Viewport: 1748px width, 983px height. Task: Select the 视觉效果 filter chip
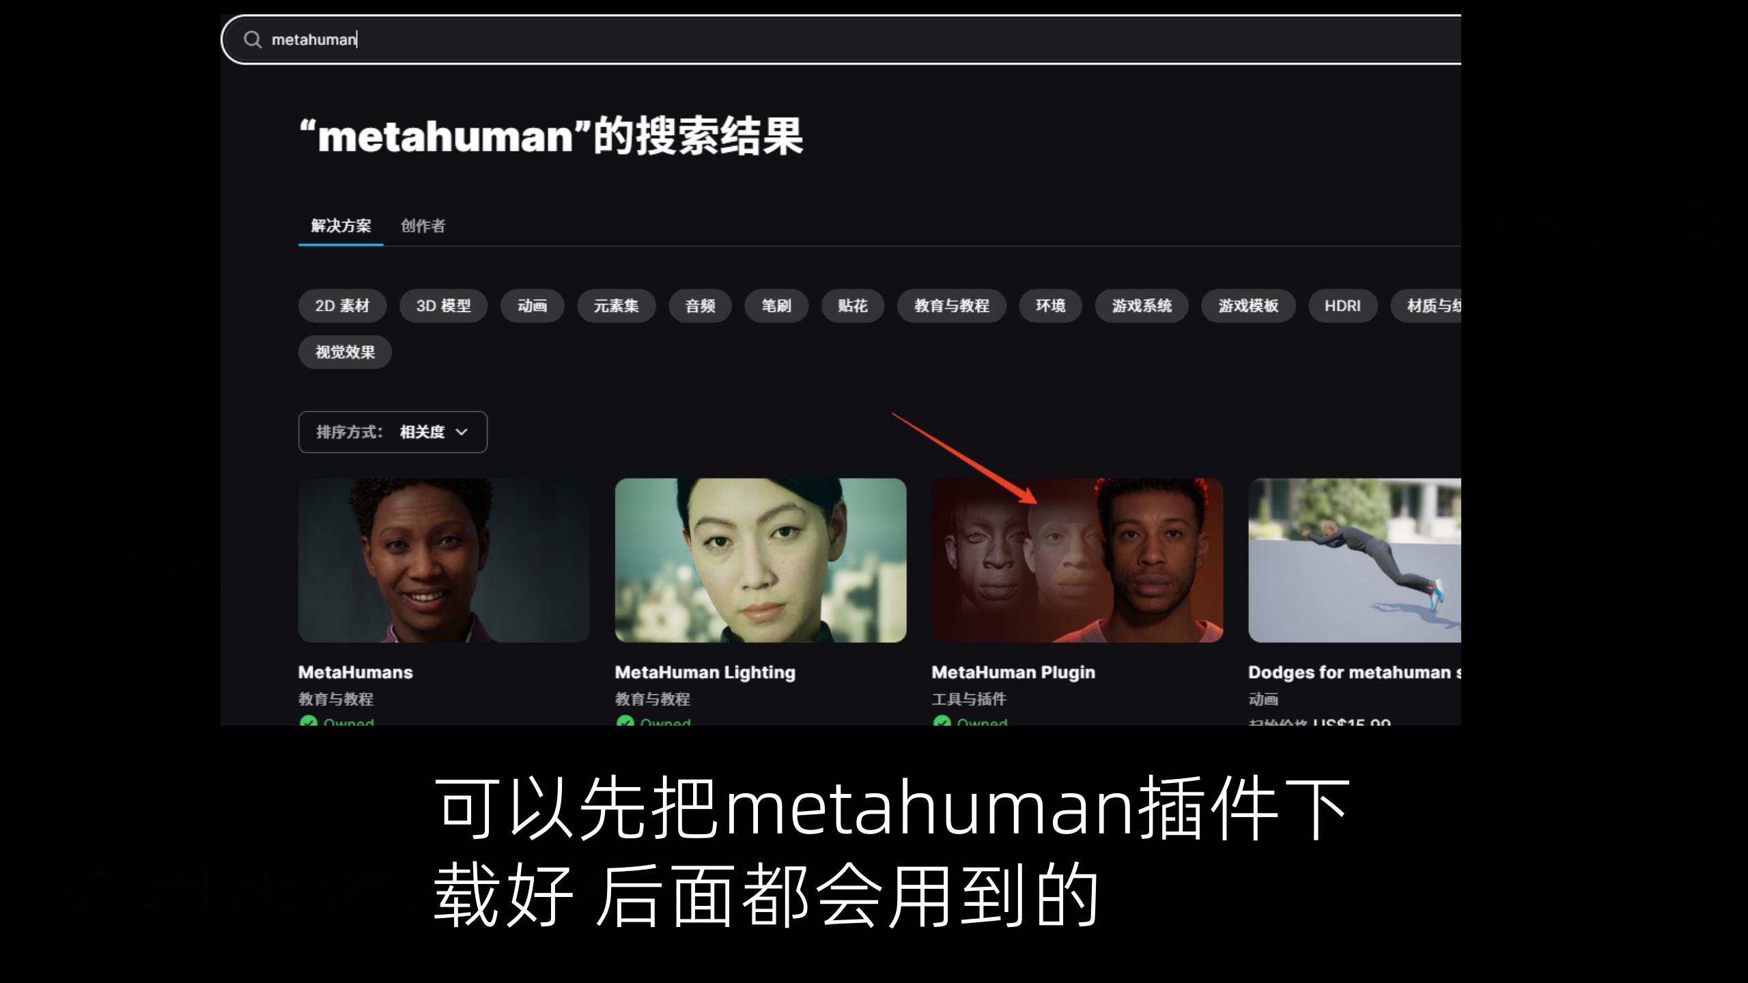(x=345, y=352)
